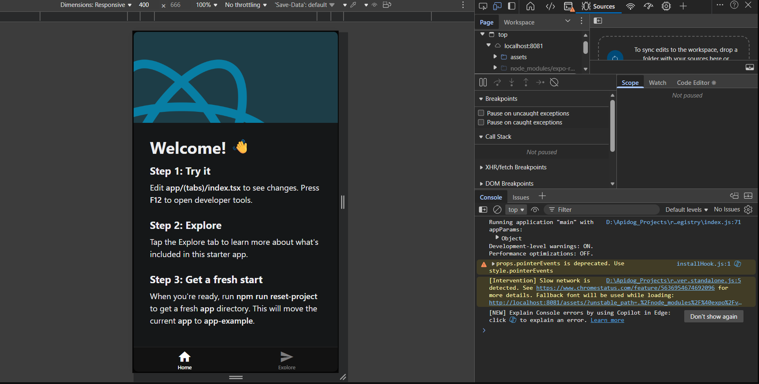Clear the console output

[497, 209]
